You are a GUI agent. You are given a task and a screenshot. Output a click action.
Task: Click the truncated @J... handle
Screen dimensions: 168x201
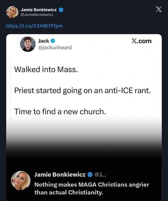click(100, 175)
